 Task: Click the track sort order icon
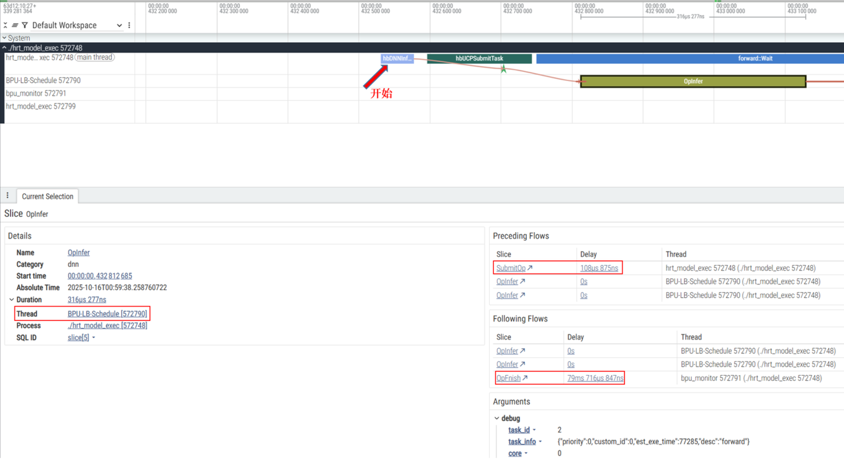(15, 25)
